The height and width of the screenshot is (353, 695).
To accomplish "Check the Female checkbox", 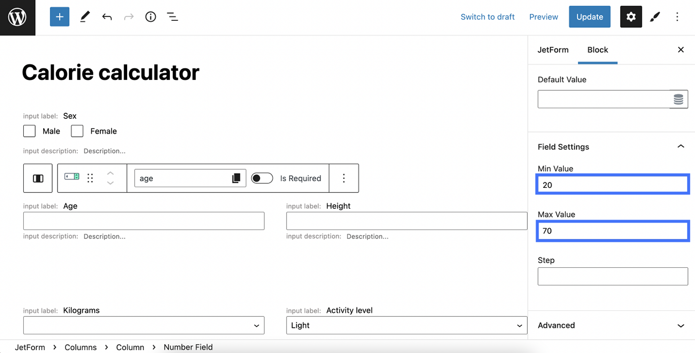I will pos(77,131).
